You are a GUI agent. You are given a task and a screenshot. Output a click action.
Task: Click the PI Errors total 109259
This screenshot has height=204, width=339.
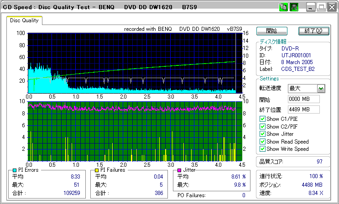pos(72,193)
